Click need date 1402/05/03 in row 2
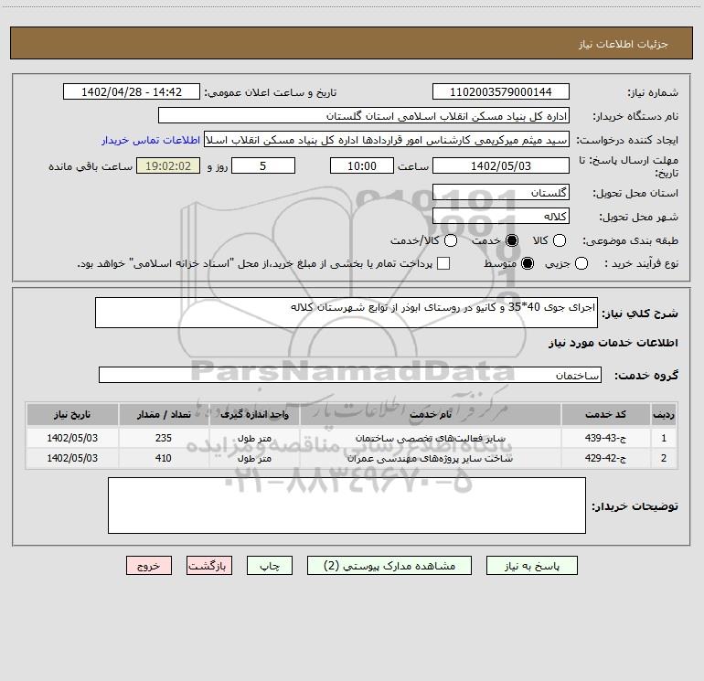704x681 pixels. tap(72, 458)
